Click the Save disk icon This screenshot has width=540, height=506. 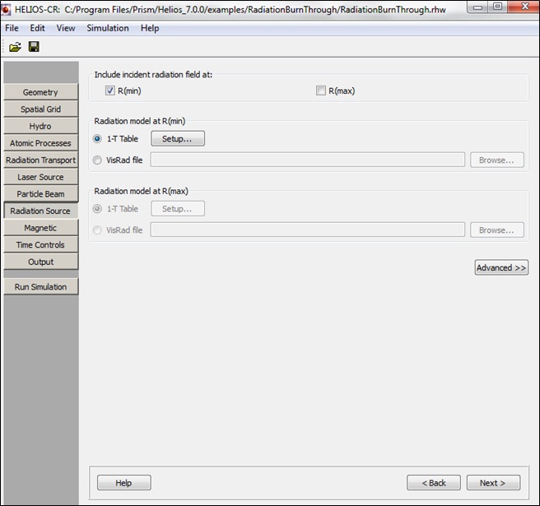[x=34, y=47]
